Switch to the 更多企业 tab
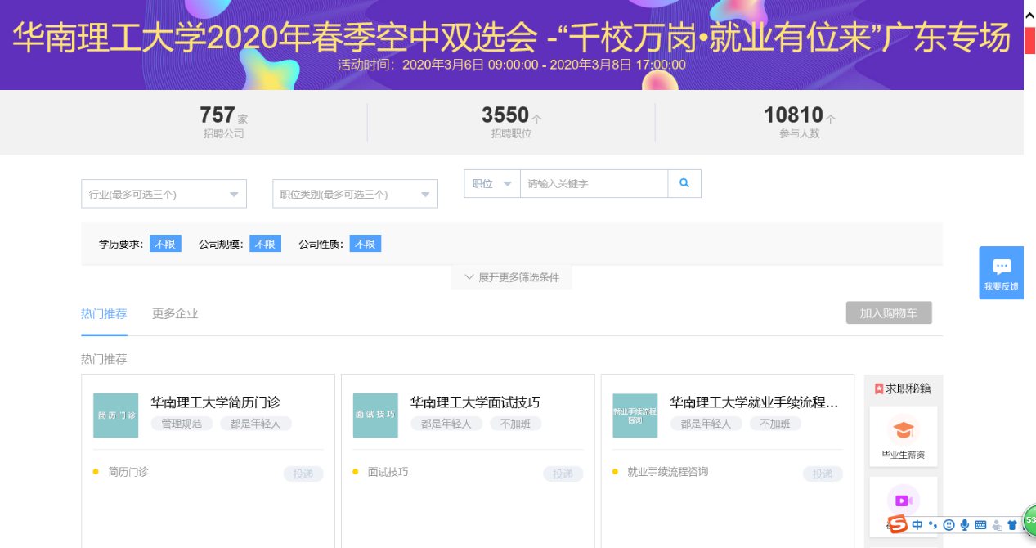This screenshot has height=548, width=1036. (x=175, y=314)
